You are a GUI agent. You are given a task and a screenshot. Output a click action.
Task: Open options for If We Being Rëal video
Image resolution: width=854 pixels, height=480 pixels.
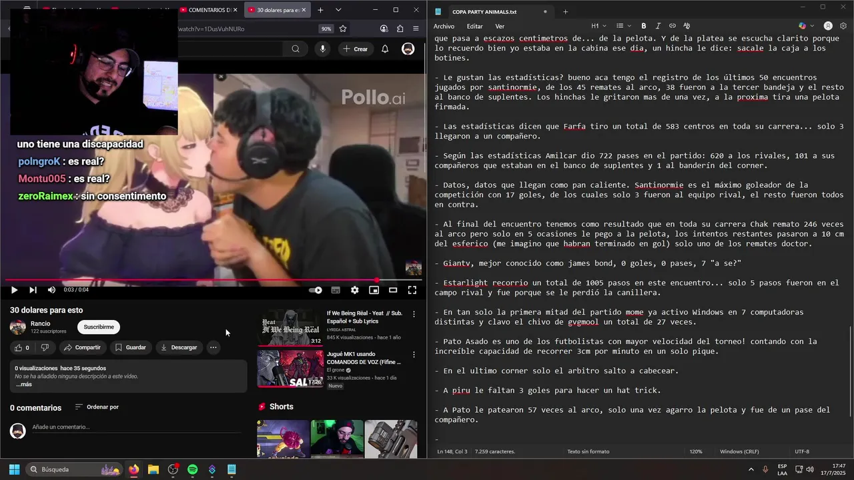[414, 314]
